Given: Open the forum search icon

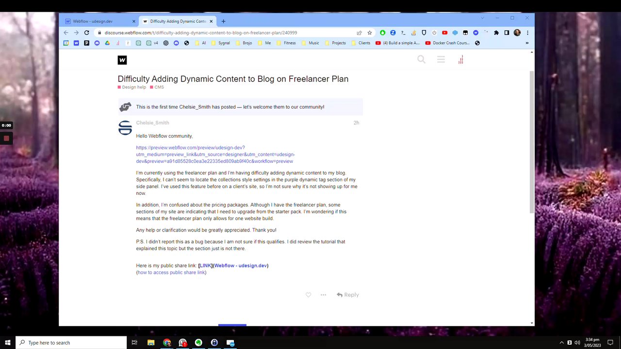Looking at the screenshot, I should coord(421,60).
